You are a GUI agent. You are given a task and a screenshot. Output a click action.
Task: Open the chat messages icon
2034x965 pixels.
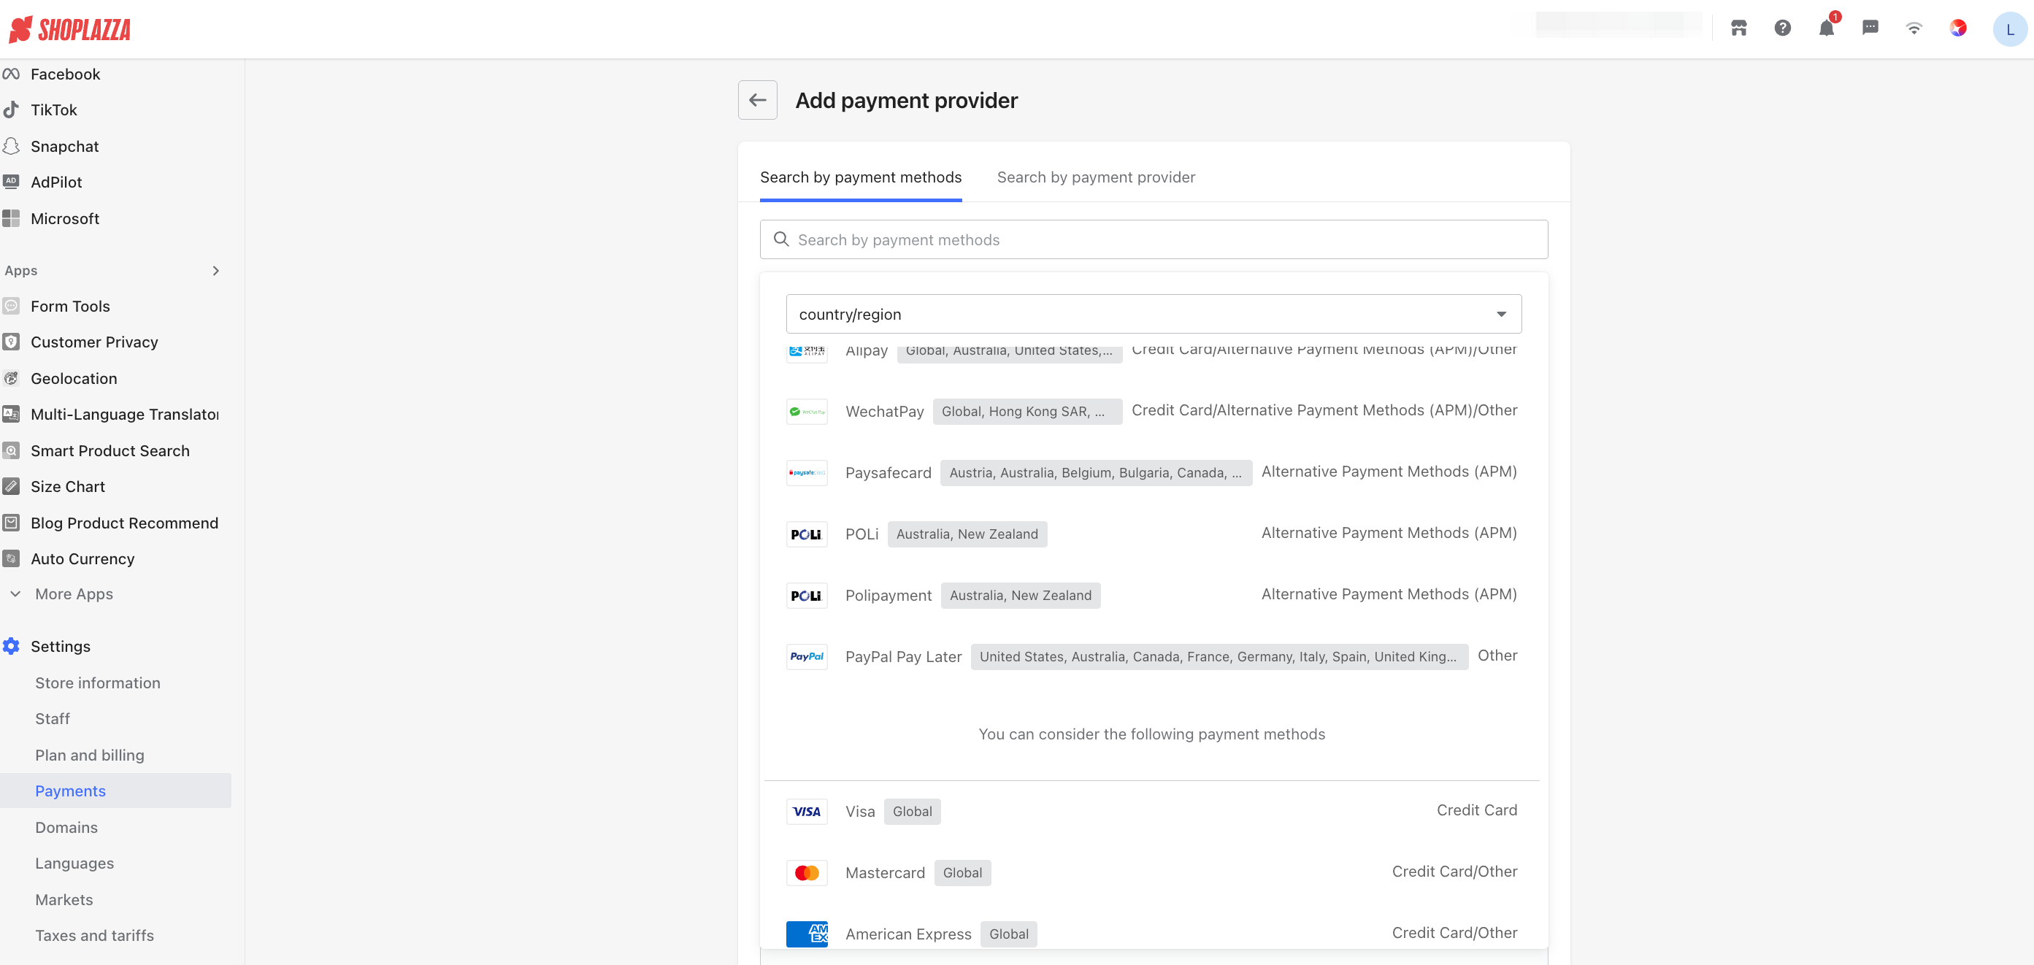1870,28
